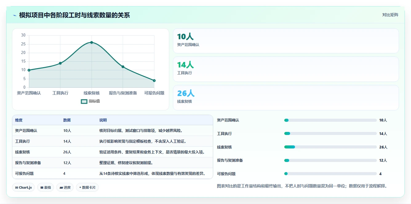Open the 10人 资产范围确认 data card
The image size is (411, 204).
coord(286,41)
